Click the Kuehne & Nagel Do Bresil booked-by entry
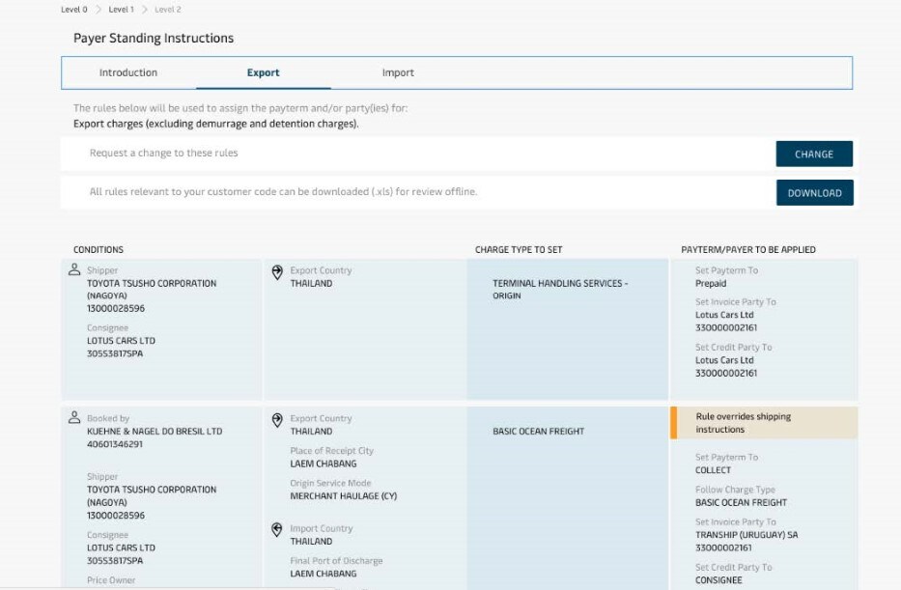Image resolution: width=901 pixels, height=590 pixels. point(155,432)
